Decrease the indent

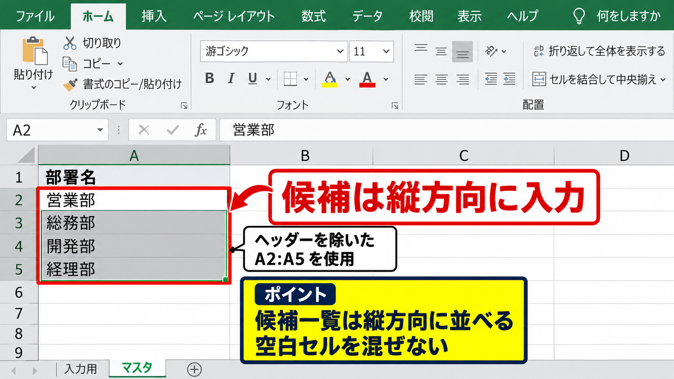coord(491,79)
